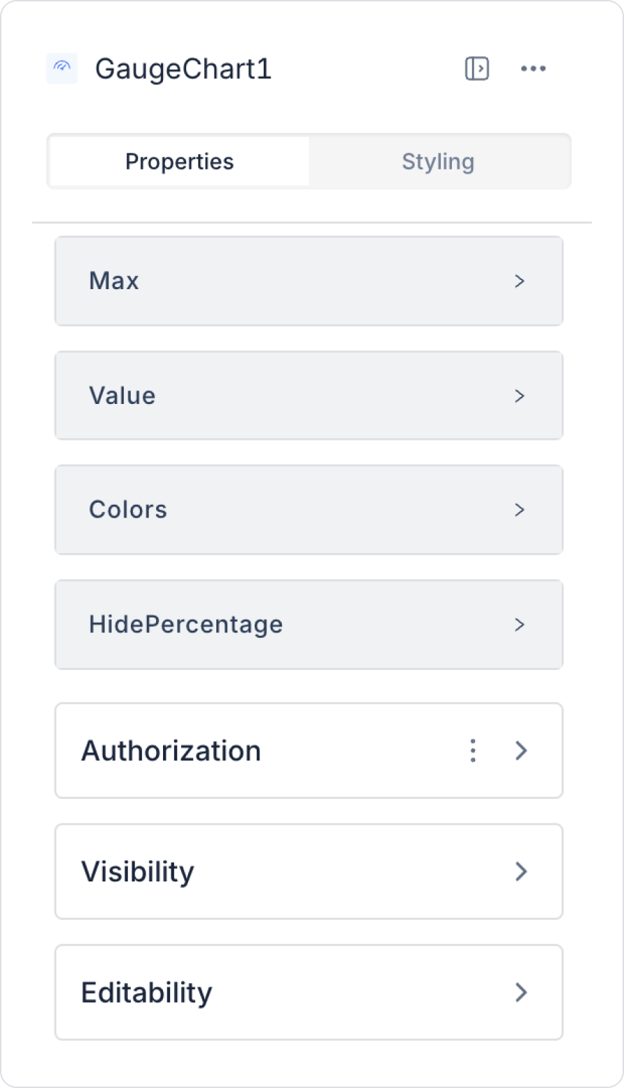This screenshot has height=1088, width=624.
Task: Expand Colors using its chevron arrow
Action: click(520, 510)
